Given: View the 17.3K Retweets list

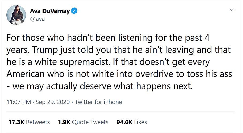Looking at the screenshot, I should 29,122.
